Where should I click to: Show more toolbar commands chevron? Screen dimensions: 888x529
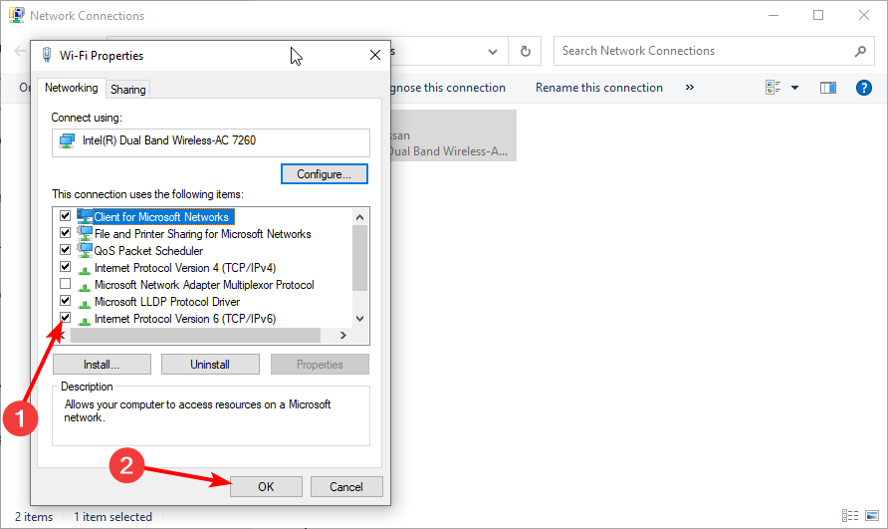coord(689,88)
